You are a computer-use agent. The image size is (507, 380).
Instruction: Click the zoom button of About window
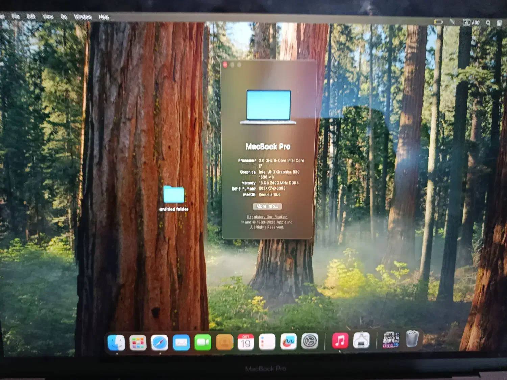[239, 65]
